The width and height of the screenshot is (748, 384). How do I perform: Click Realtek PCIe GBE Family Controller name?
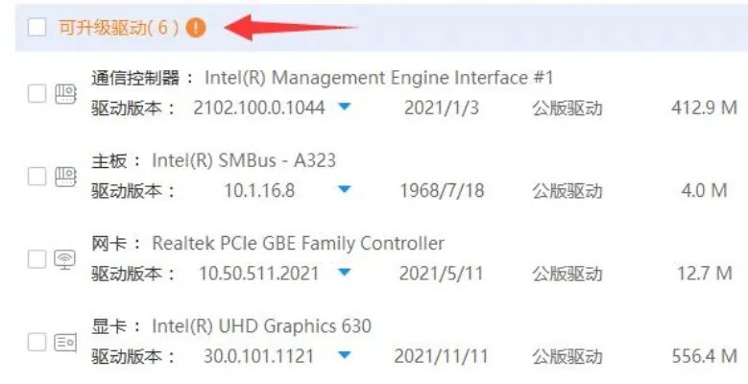click(298, 243)
